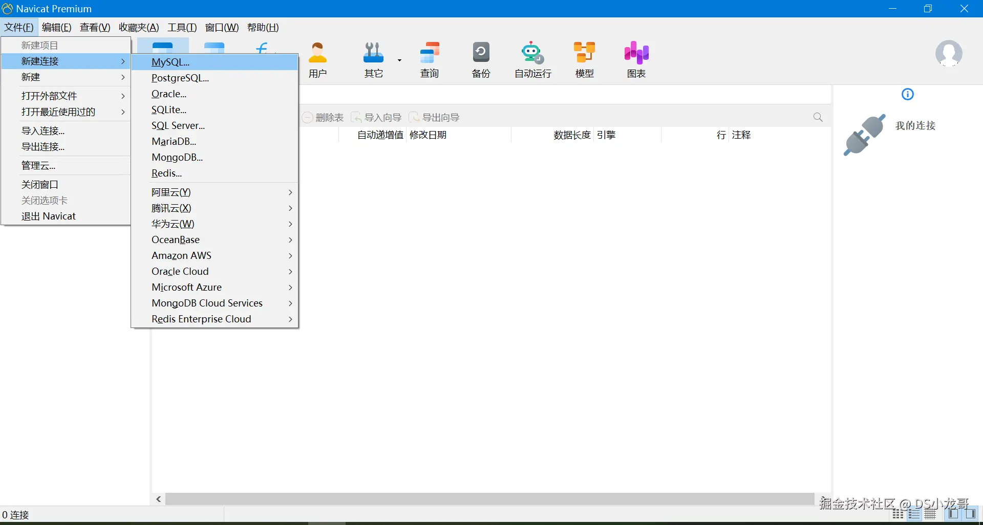This screenshot has width=983, height=525.
Task: Select MariaDB... as new connection type
Action: click(215, 142)
